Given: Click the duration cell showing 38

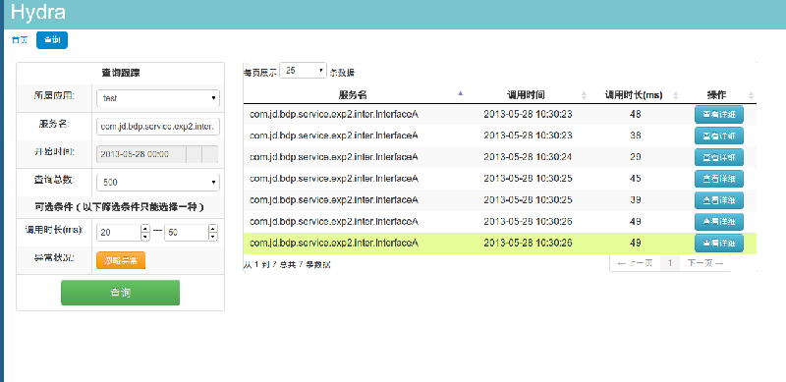Looking at the screenshot, I should (x=635, y=136).
